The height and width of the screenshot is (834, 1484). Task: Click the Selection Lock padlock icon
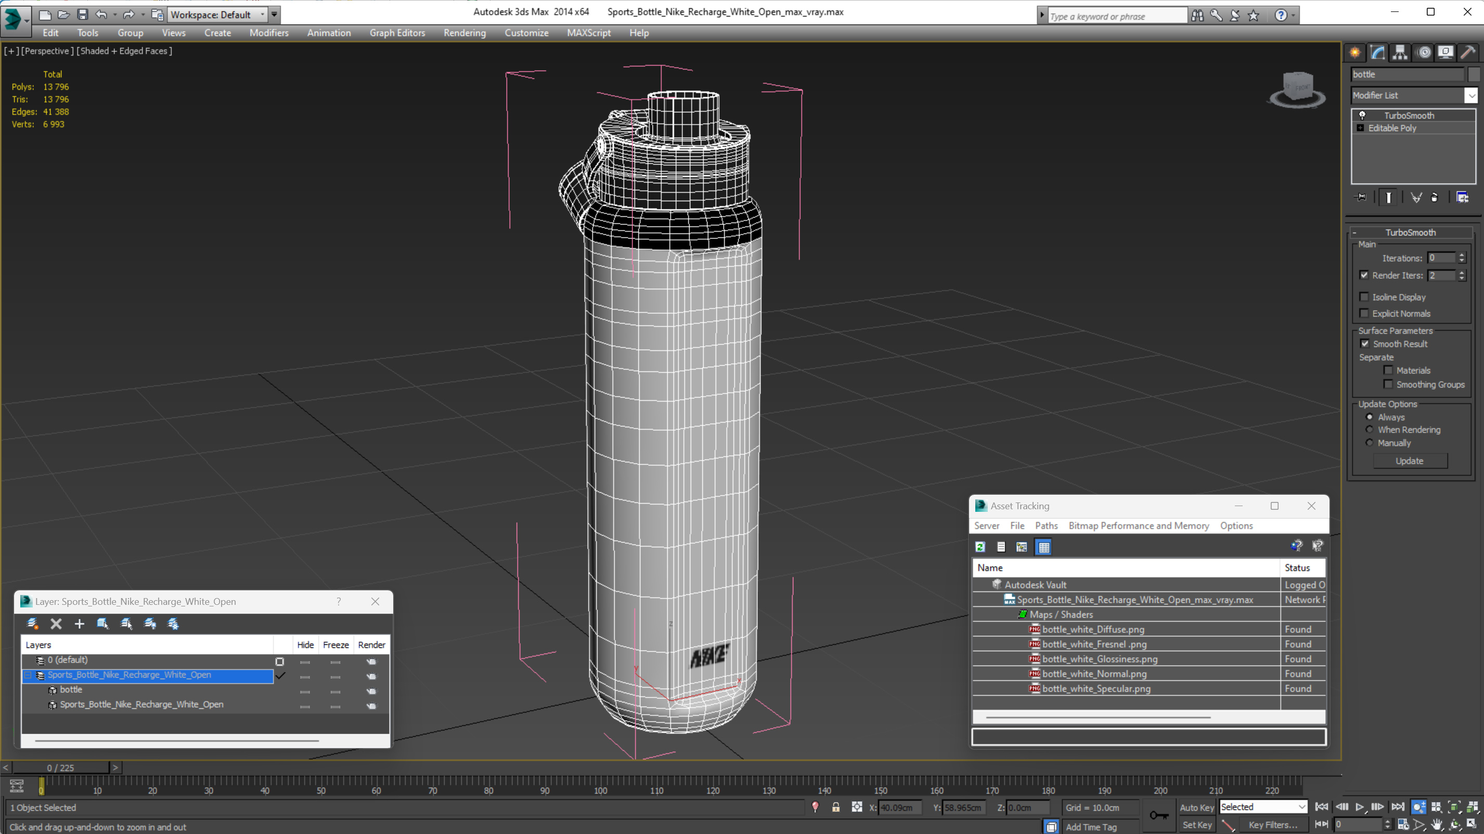pos(835,807)
